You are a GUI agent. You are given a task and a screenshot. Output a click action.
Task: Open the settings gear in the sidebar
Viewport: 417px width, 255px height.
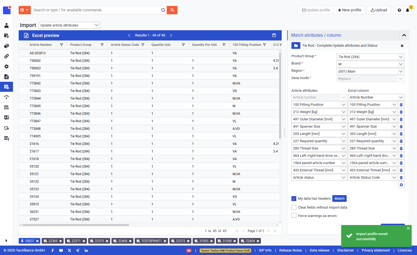tap(6, 66)
